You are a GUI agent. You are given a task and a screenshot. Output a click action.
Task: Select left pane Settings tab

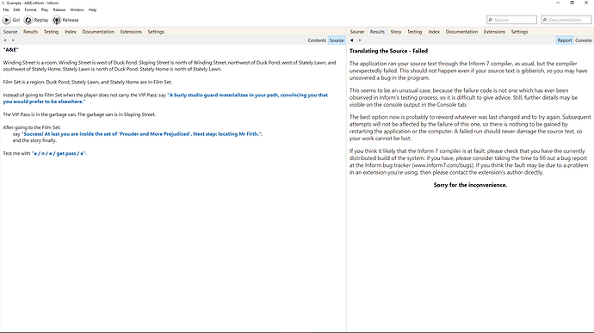[x=156, y=32]
